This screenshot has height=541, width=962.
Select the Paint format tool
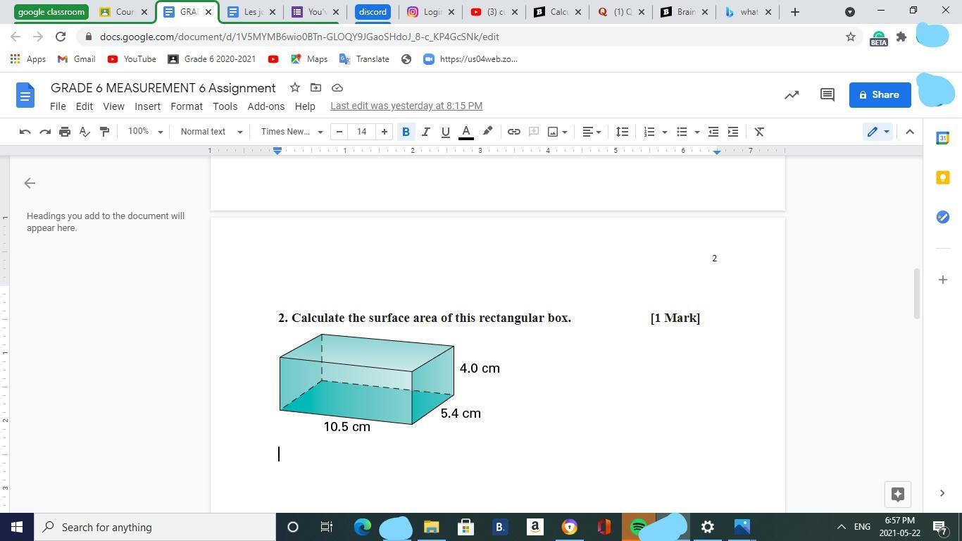click(104, 132)
